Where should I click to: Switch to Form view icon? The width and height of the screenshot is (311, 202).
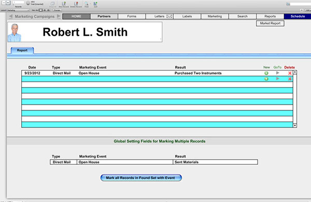click(40, 10)
